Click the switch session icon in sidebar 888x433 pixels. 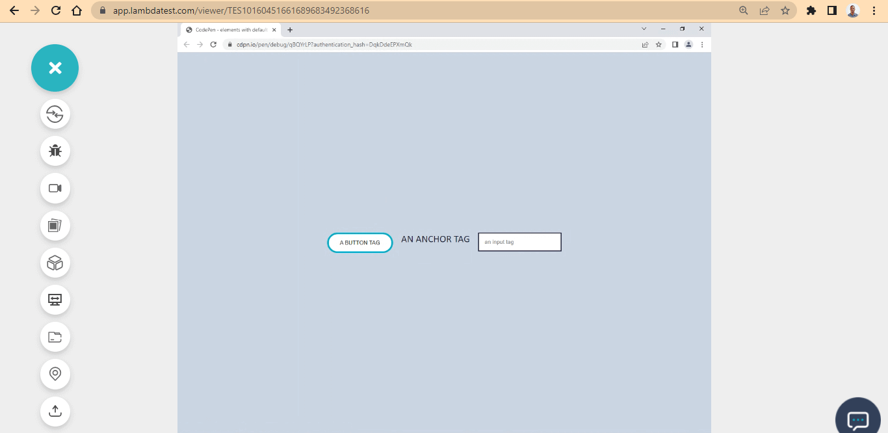55,114
